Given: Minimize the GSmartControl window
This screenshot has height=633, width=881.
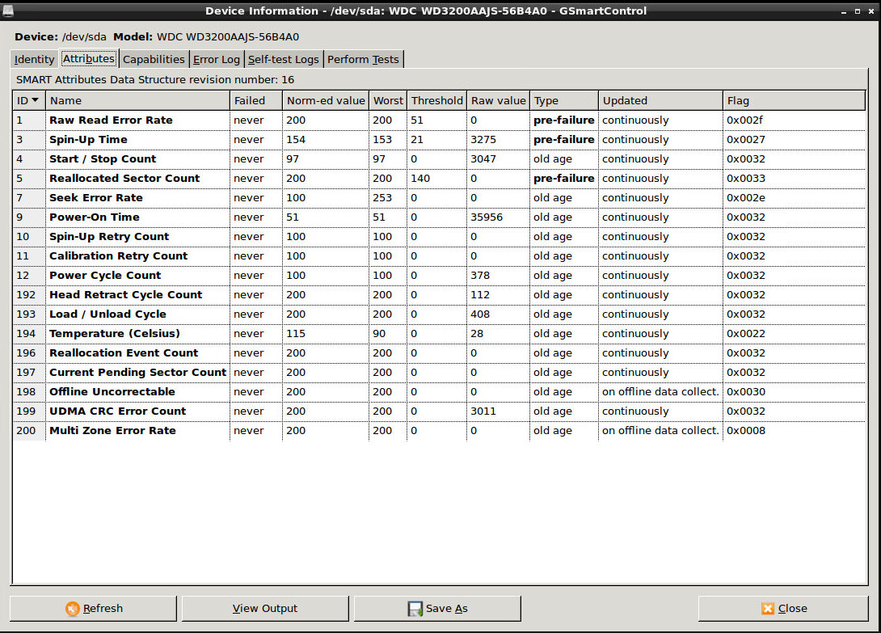Looking at the screenshot, I should coord(844,11).
